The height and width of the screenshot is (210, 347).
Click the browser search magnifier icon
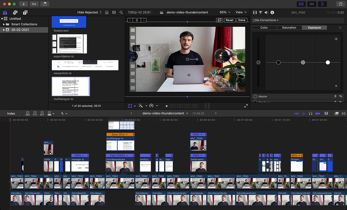point(121,12)
